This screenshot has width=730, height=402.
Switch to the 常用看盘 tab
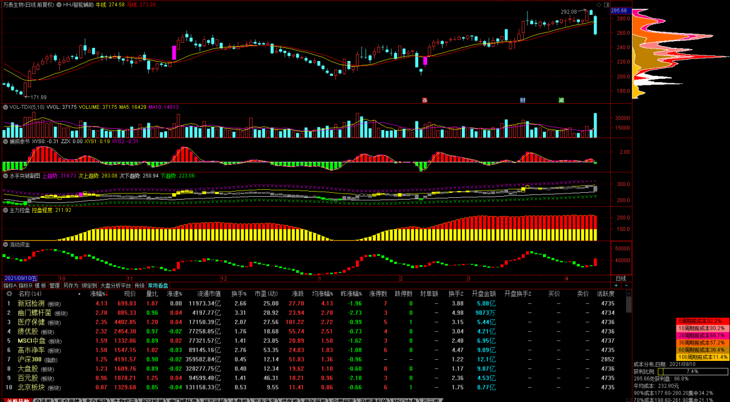click(158, 286)
